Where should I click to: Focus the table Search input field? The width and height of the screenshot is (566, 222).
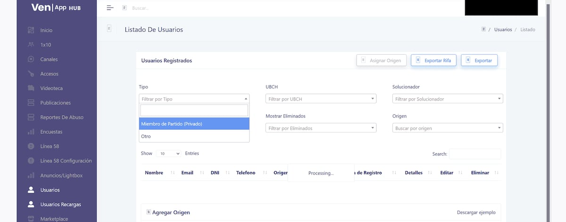click(474, 154)
